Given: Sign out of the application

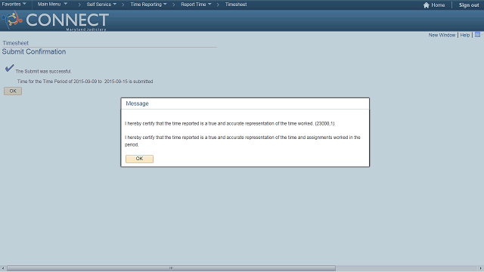Looking at the screenshot, I should click(x=469, y=5).
